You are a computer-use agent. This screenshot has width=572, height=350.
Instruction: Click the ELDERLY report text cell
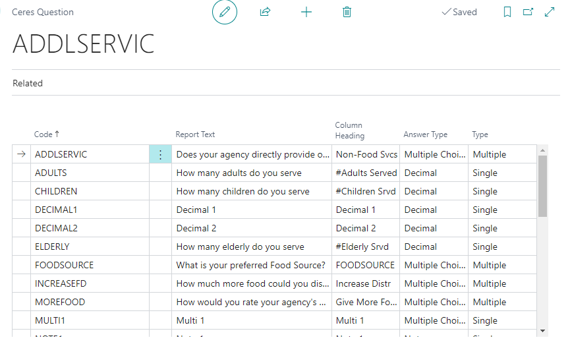click(240, 247)
